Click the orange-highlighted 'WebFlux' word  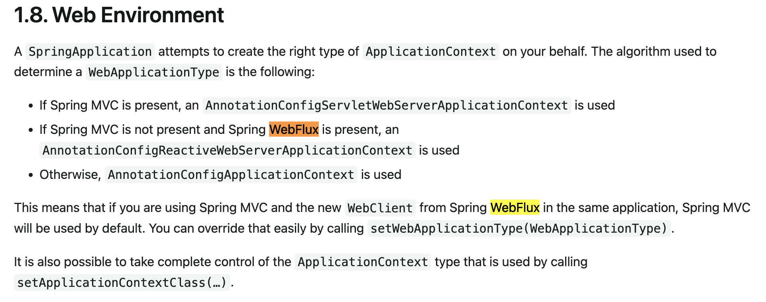294,129
